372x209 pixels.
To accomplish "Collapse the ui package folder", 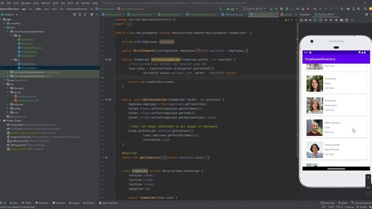I will pyautogui.click(x=12, y=60).
